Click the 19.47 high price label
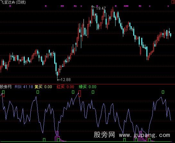Screen dimensions: 175x143 (x=101, y=8)
